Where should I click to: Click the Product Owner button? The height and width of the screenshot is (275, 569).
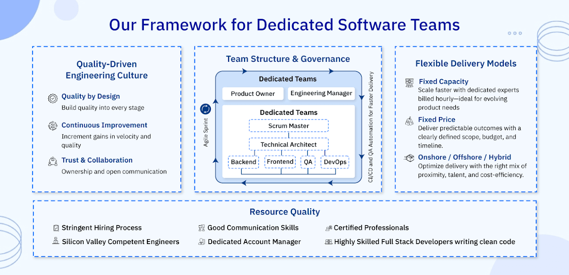[253, 93]
